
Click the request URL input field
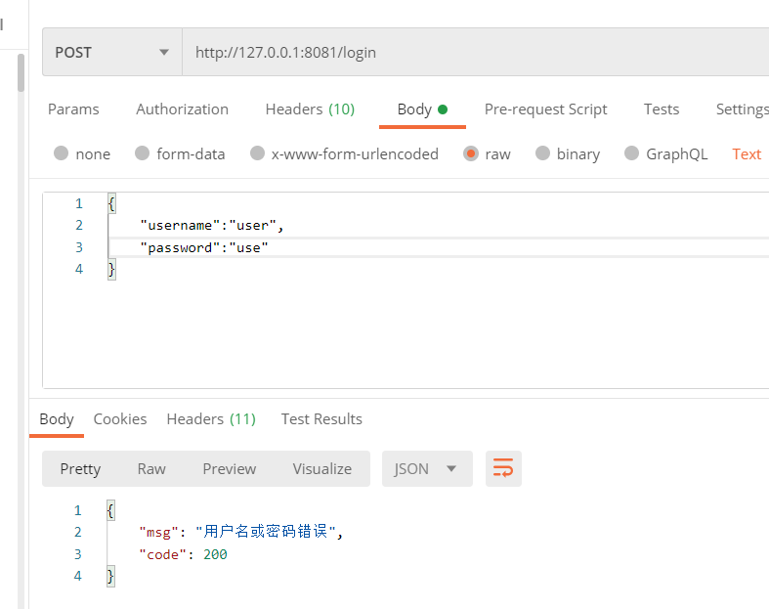tap(469, 53)
